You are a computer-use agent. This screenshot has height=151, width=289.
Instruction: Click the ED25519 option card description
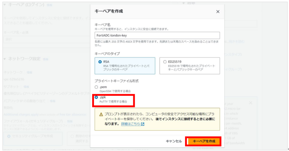[191, 68]
